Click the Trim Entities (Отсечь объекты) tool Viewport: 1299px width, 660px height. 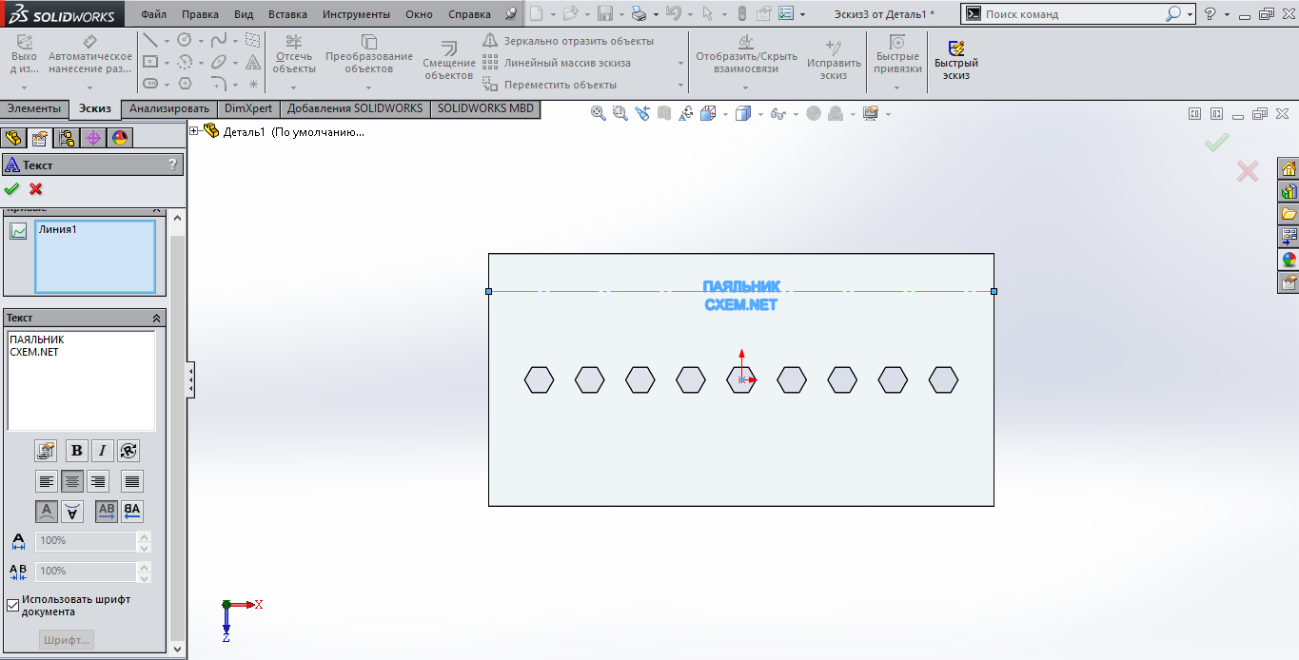pyautogui.click(x=294, y=54)
